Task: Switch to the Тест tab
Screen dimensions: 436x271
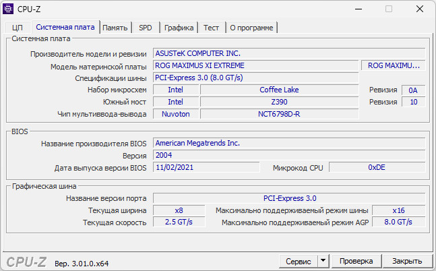Action: pyautogui.click(x=212, y=28)
